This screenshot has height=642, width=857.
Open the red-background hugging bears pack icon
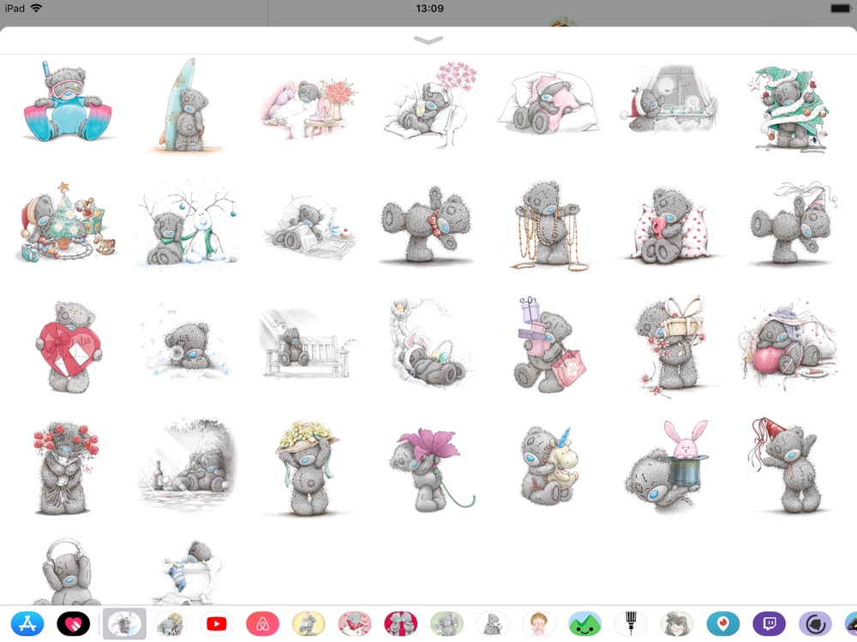coord(400,623)
